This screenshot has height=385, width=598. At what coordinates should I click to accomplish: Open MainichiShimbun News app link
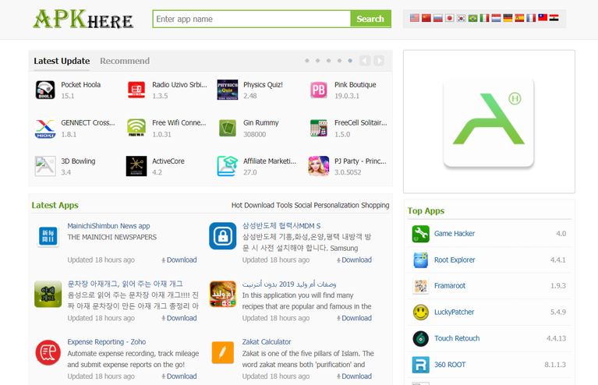(108, 226)
